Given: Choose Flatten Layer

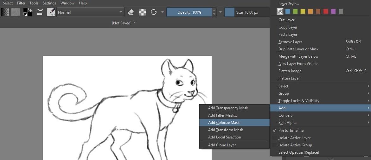Looking at the screenshot, I should 320,78.
